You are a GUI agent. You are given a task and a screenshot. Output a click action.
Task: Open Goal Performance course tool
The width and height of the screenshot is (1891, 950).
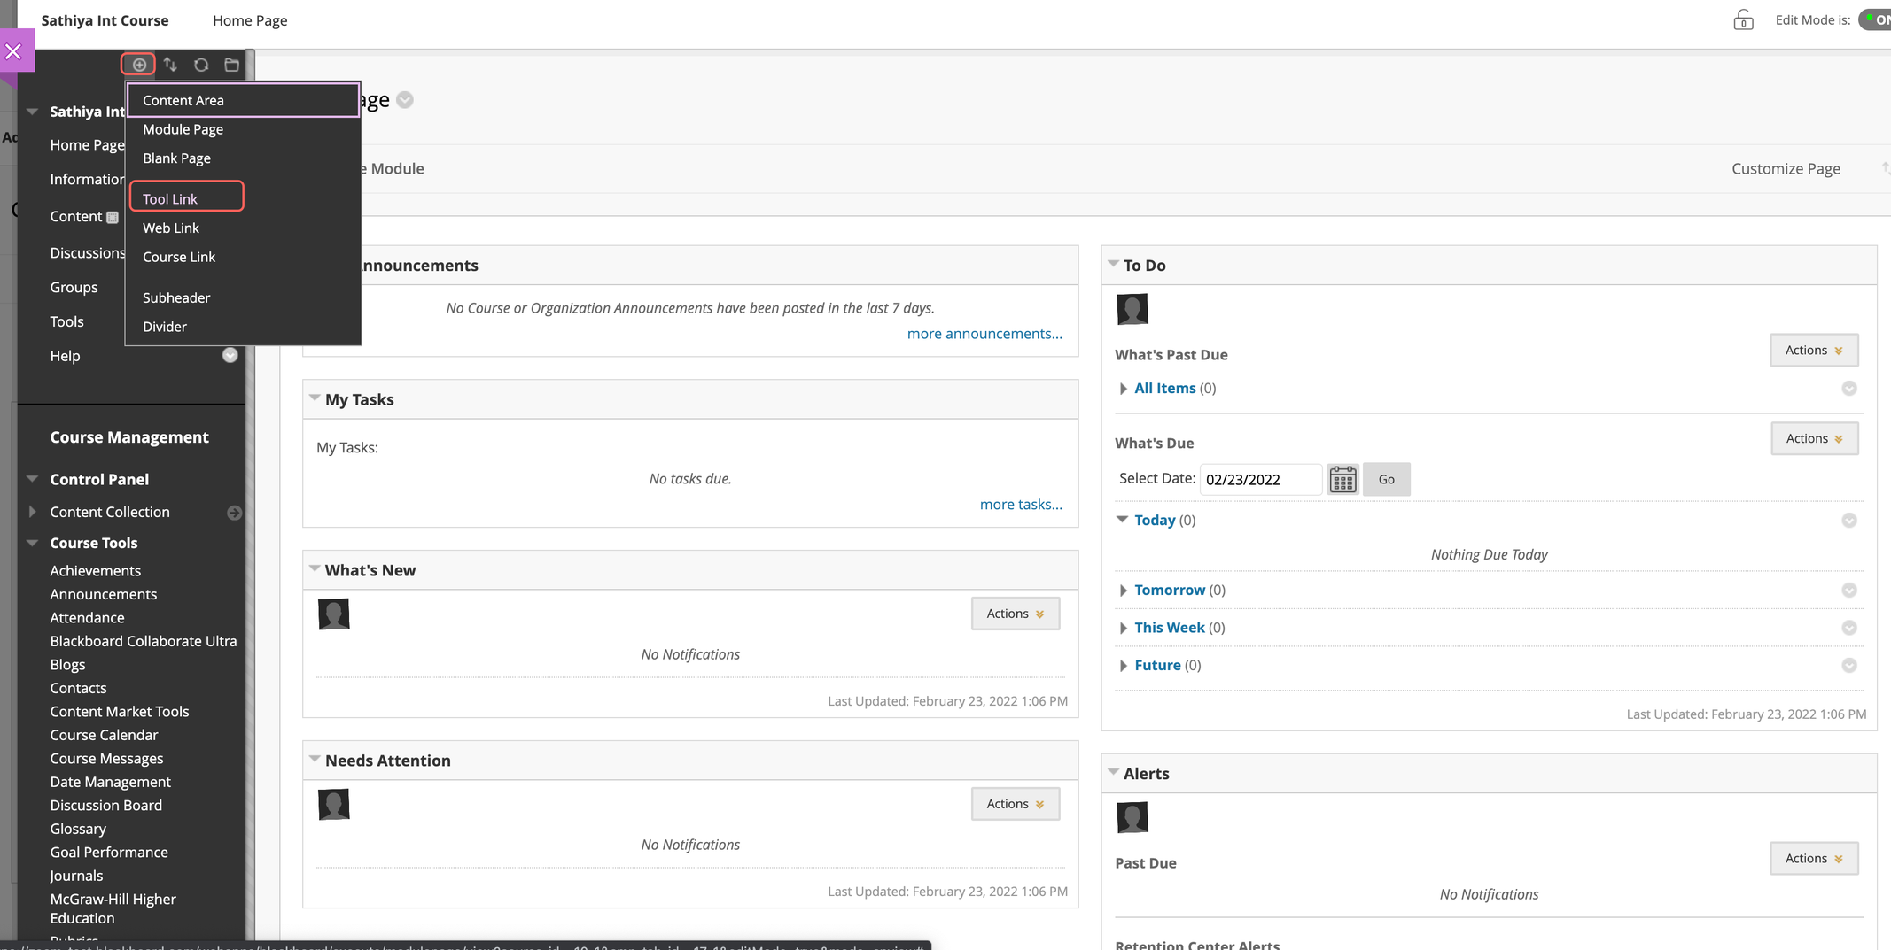point(109,853)
